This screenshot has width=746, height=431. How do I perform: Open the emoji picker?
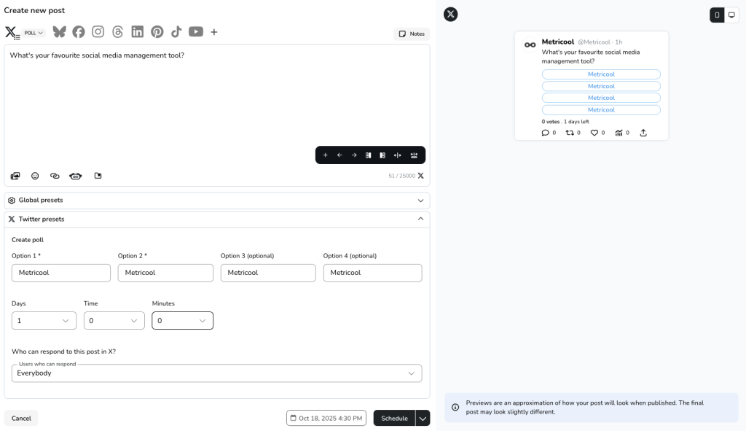point(35,176)
